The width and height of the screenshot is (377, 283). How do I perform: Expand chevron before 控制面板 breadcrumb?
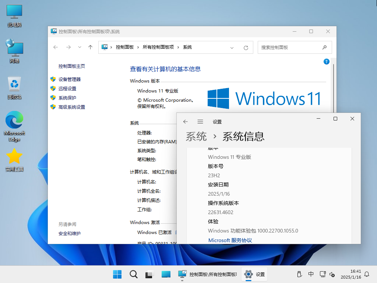[x=111, y=48]
